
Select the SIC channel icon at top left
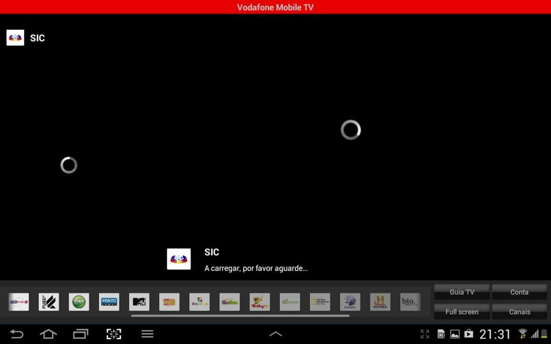pyautogui.click(x=15, y=37)
